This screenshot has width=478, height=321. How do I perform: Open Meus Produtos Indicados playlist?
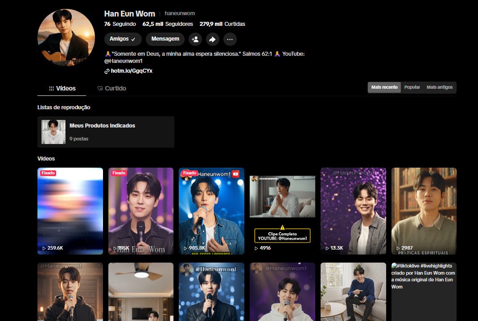click(x=106, y=132)
